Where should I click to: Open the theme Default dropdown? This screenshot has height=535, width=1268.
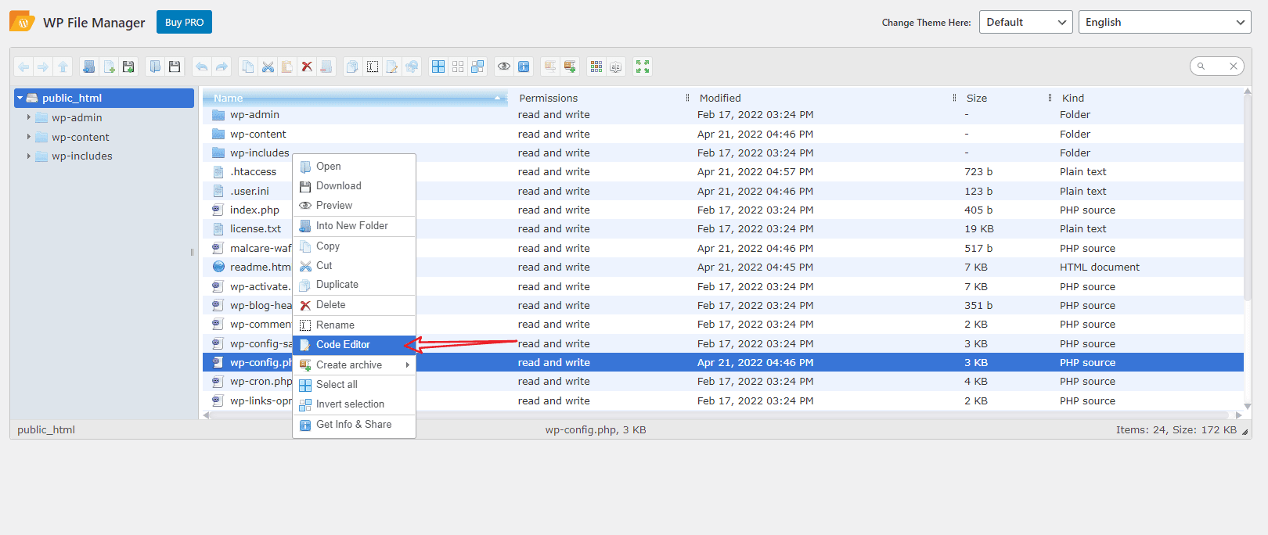(1025, 22)
